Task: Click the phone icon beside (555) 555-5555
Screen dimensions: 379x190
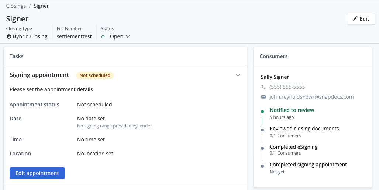Action: pos(263,87)
